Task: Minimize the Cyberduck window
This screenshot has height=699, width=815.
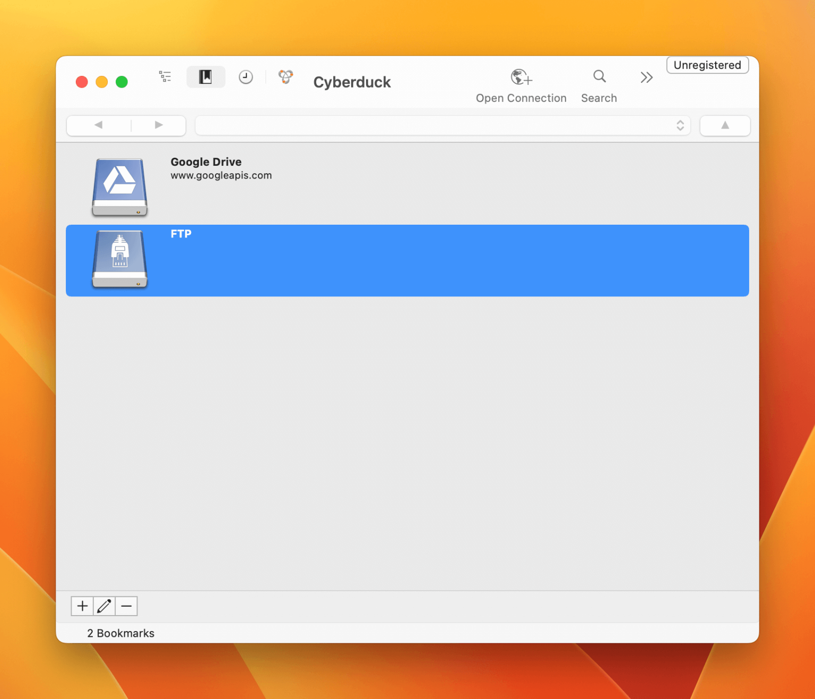Action: click(x=102, y=82)
